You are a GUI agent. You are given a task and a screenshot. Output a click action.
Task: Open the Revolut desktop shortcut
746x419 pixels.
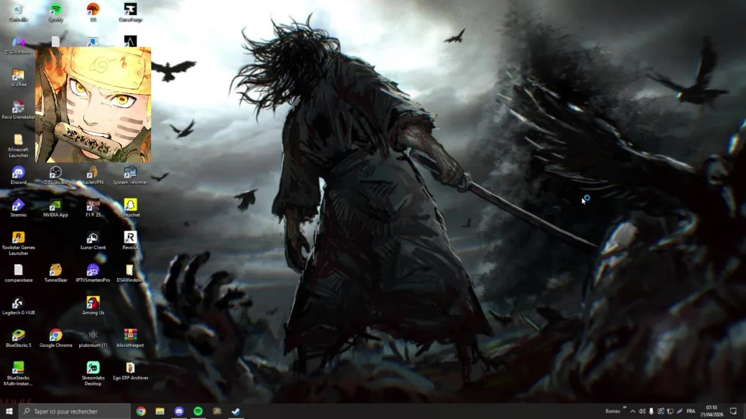pos(130,241)
